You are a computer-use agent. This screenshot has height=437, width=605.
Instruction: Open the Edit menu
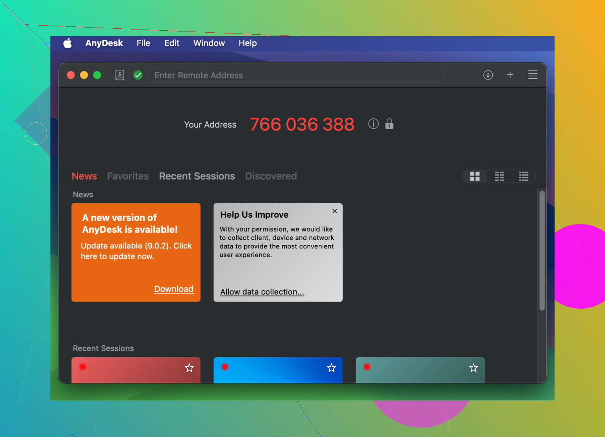point(172,43)
